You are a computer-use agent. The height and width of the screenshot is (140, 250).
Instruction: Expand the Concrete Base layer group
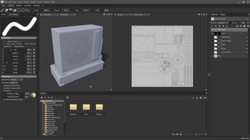click(x=247, y=52)
